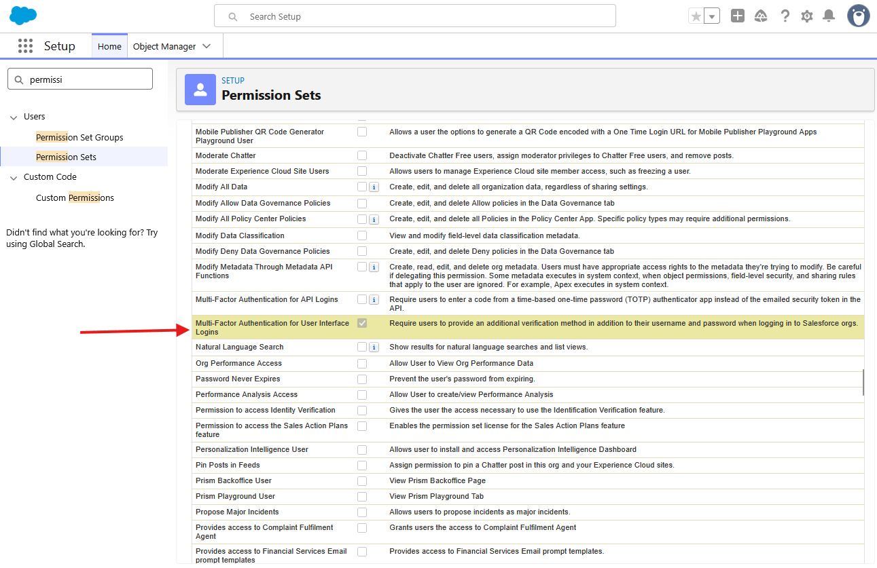Tick the Pin Posts in Feeds checkbox
The height and width of the screenshot is (568, 877).
[x=362, y=466]
